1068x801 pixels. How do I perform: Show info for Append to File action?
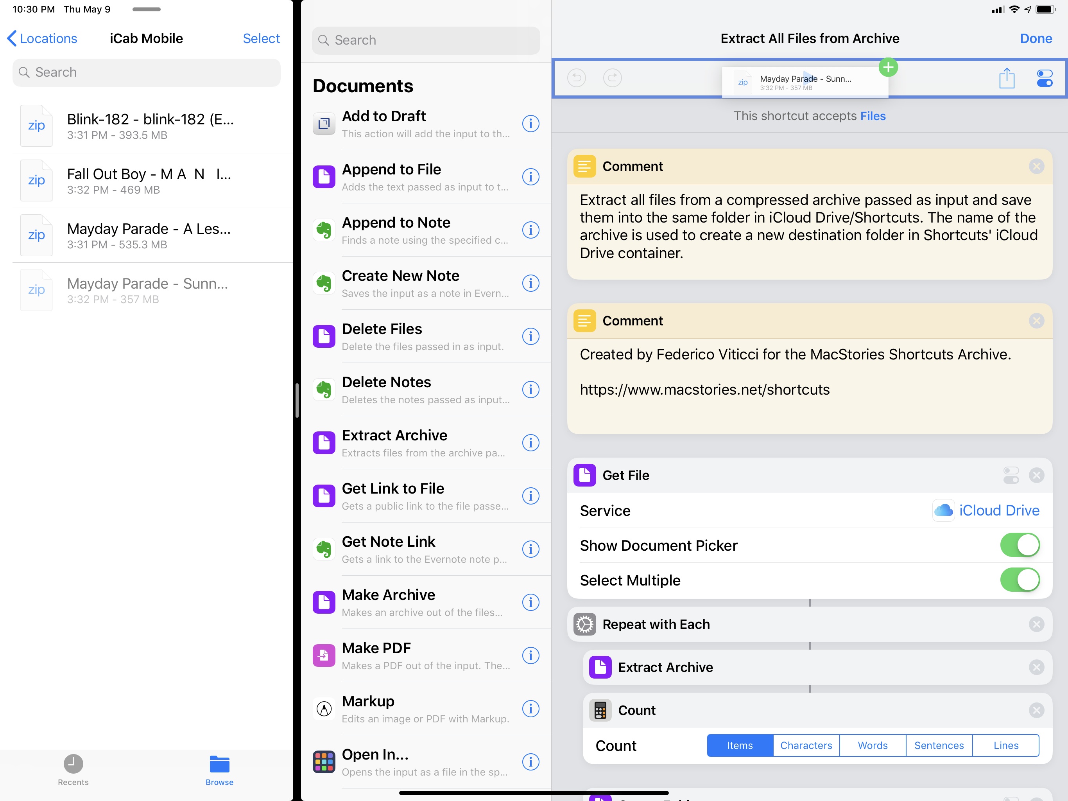coord(530,177)
